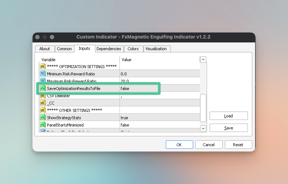
Task: Open the partially visible Pattern Flexibility selector
Action: click(84, 131)
